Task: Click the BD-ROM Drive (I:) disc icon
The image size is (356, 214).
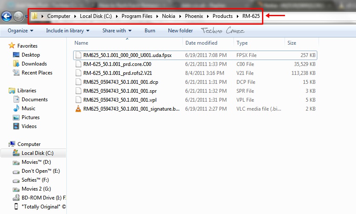Action: (16, 198)
